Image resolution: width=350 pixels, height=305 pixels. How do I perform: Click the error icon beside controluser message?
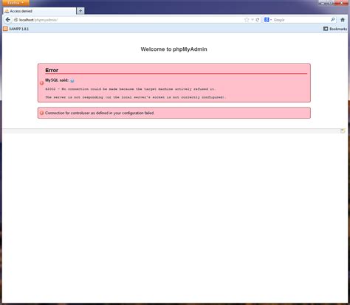[x=42, y=113]
